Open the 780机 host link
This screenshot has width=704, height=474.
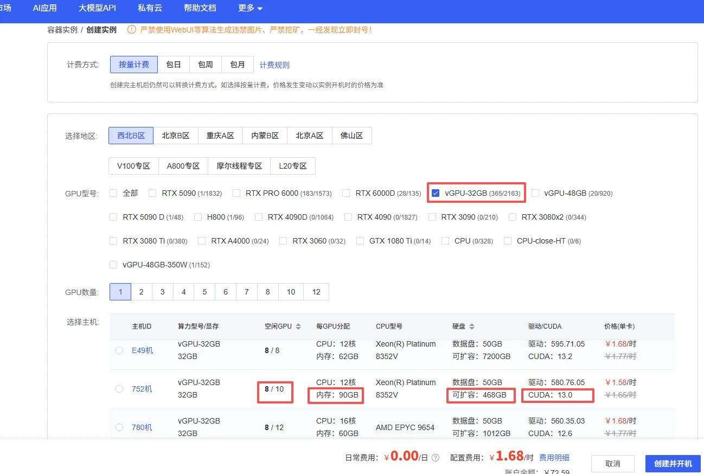pyautogui.click(x=142, y=427)
